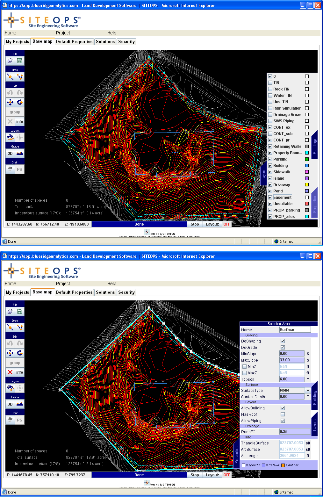Expand Layers side tab in bottom window

click(x=314, y=425)
